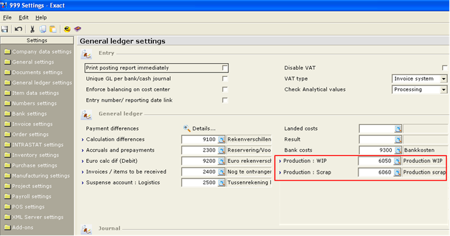Viewport: 450px width, 236px height.
Task: Browse GL account for Accruals and prepayments
Action: pyautogui.click(x=222, y=150)
